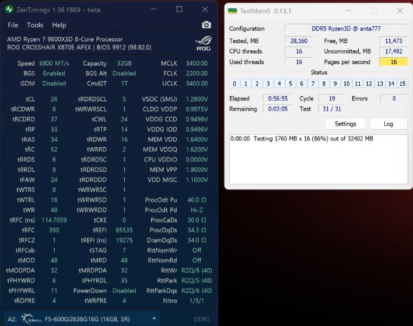
Task: Click the Errors value 0 field
Action: point(394,98)
